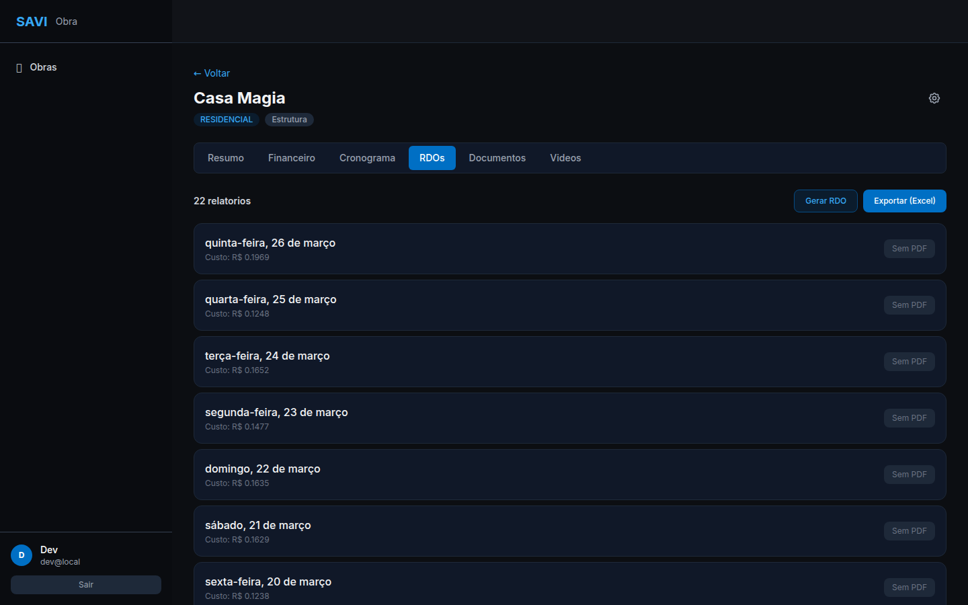The width and height of the screenshot is (968, 605).
Task: Export reports with Exportar (Excel)
Action: coord(904,201)
